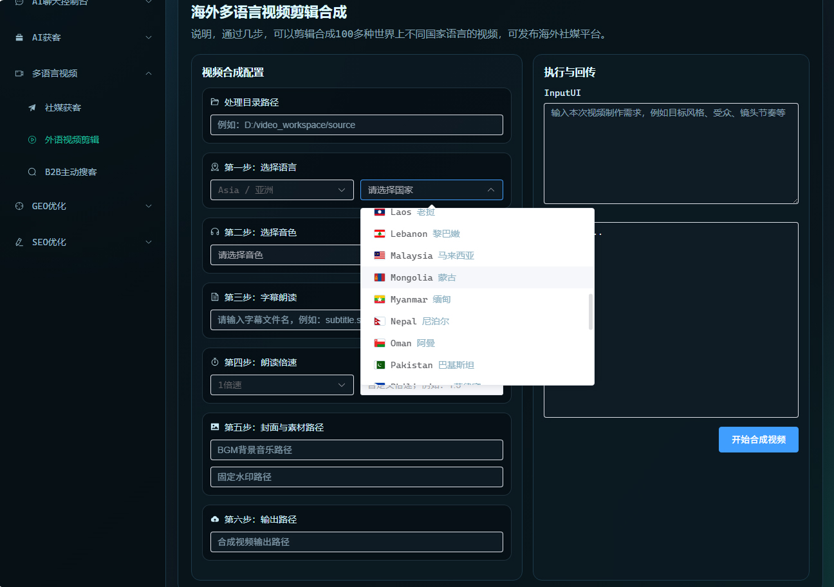Click the country list scrollbar thumb
The height and width of the screenshot is (587, 834).
click(591, 312)
